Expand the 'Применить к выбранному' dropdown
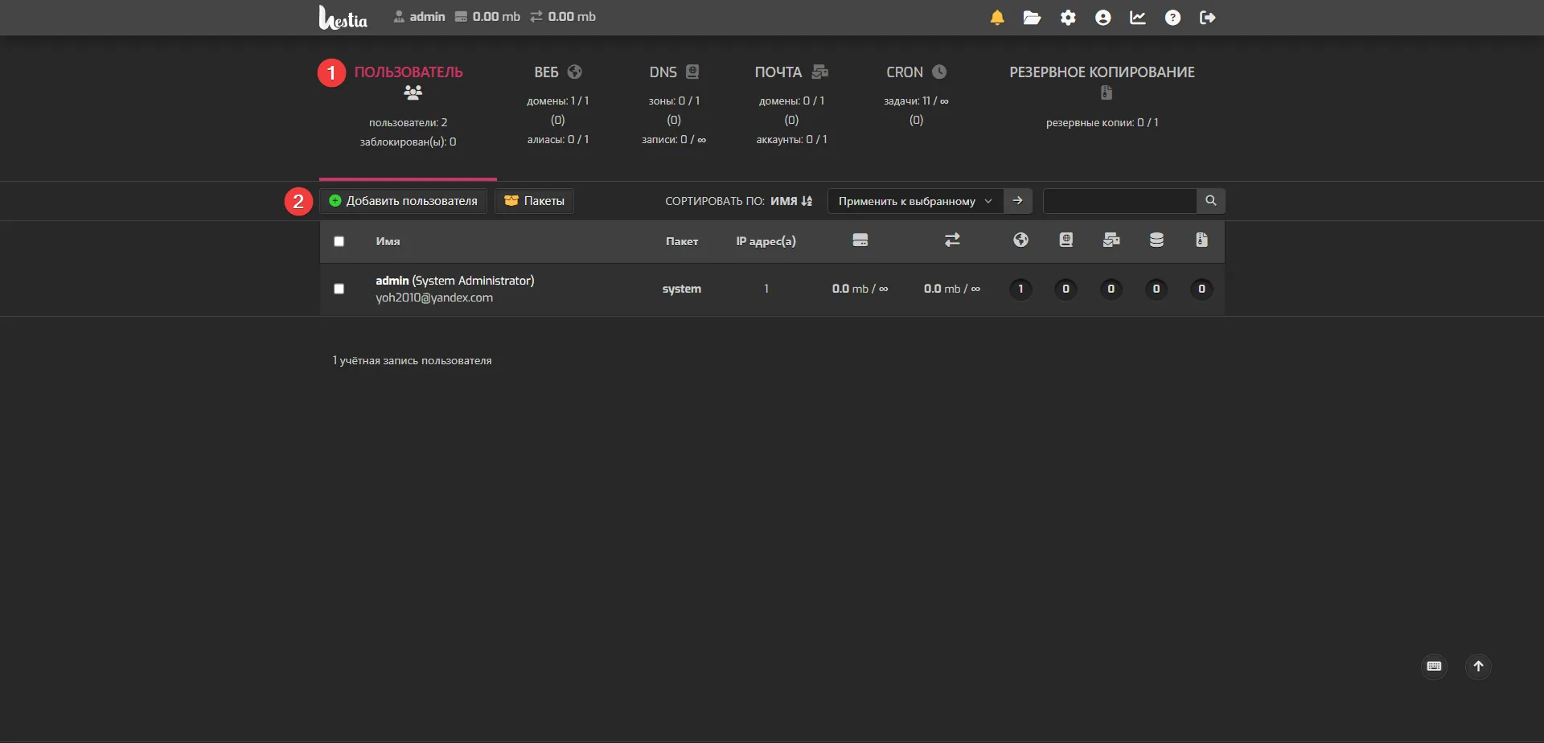Screen dimensions: 1544x743 915,201
